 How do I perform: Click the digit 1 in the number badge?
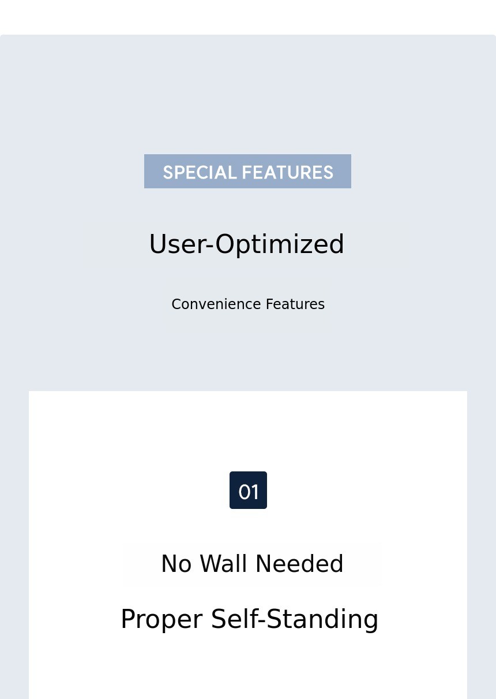[254, 492]
